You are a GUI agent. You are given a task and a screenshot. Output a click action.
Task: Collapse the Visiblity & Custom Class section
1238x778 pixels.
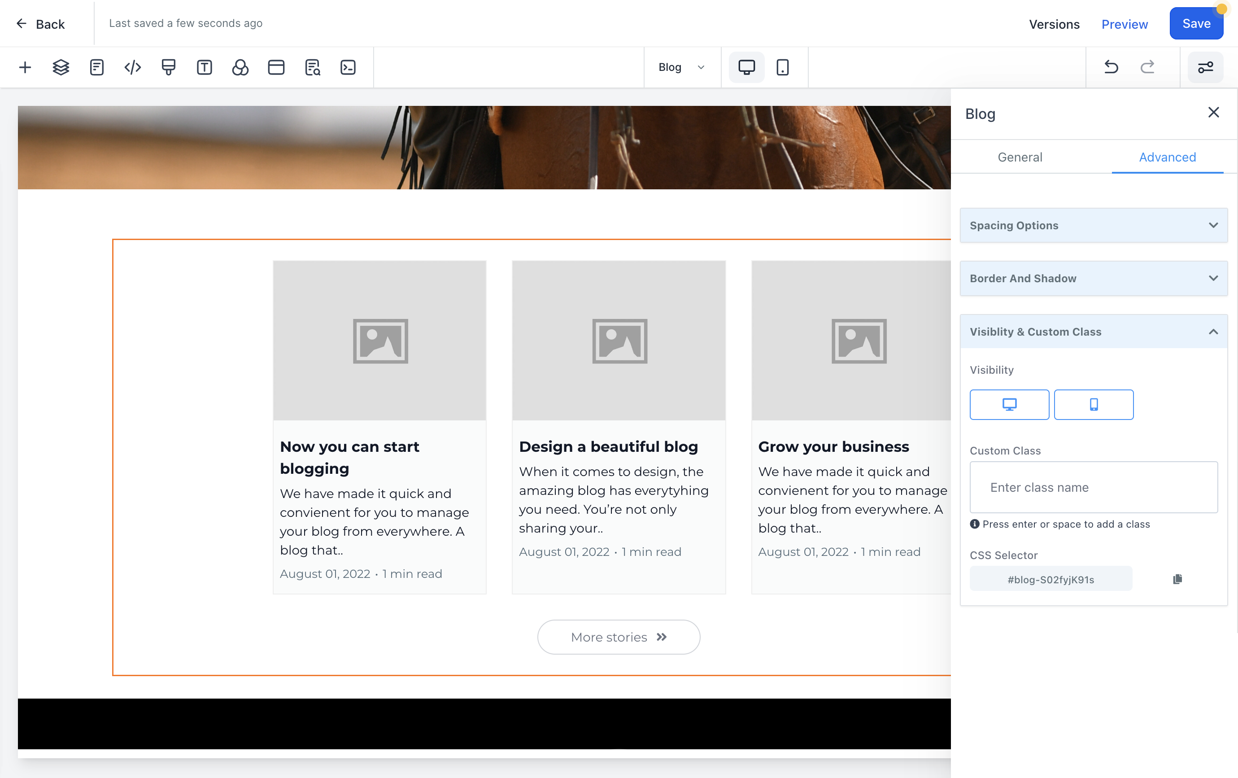(x=1094, y=332)
